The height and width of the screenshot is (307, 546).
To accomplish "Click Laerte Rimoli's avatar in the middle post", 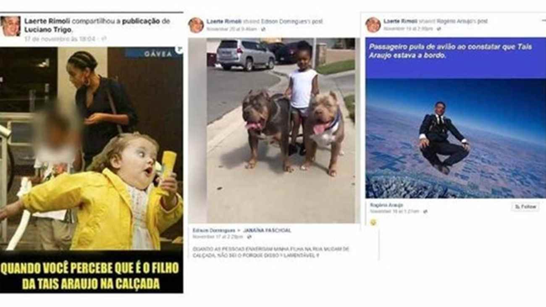I will (x=196, y=25).
